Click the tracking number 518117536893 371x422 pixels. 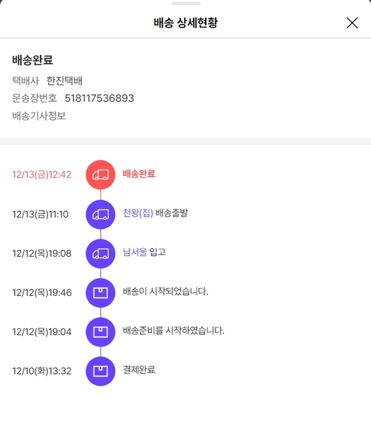point(99,98)
